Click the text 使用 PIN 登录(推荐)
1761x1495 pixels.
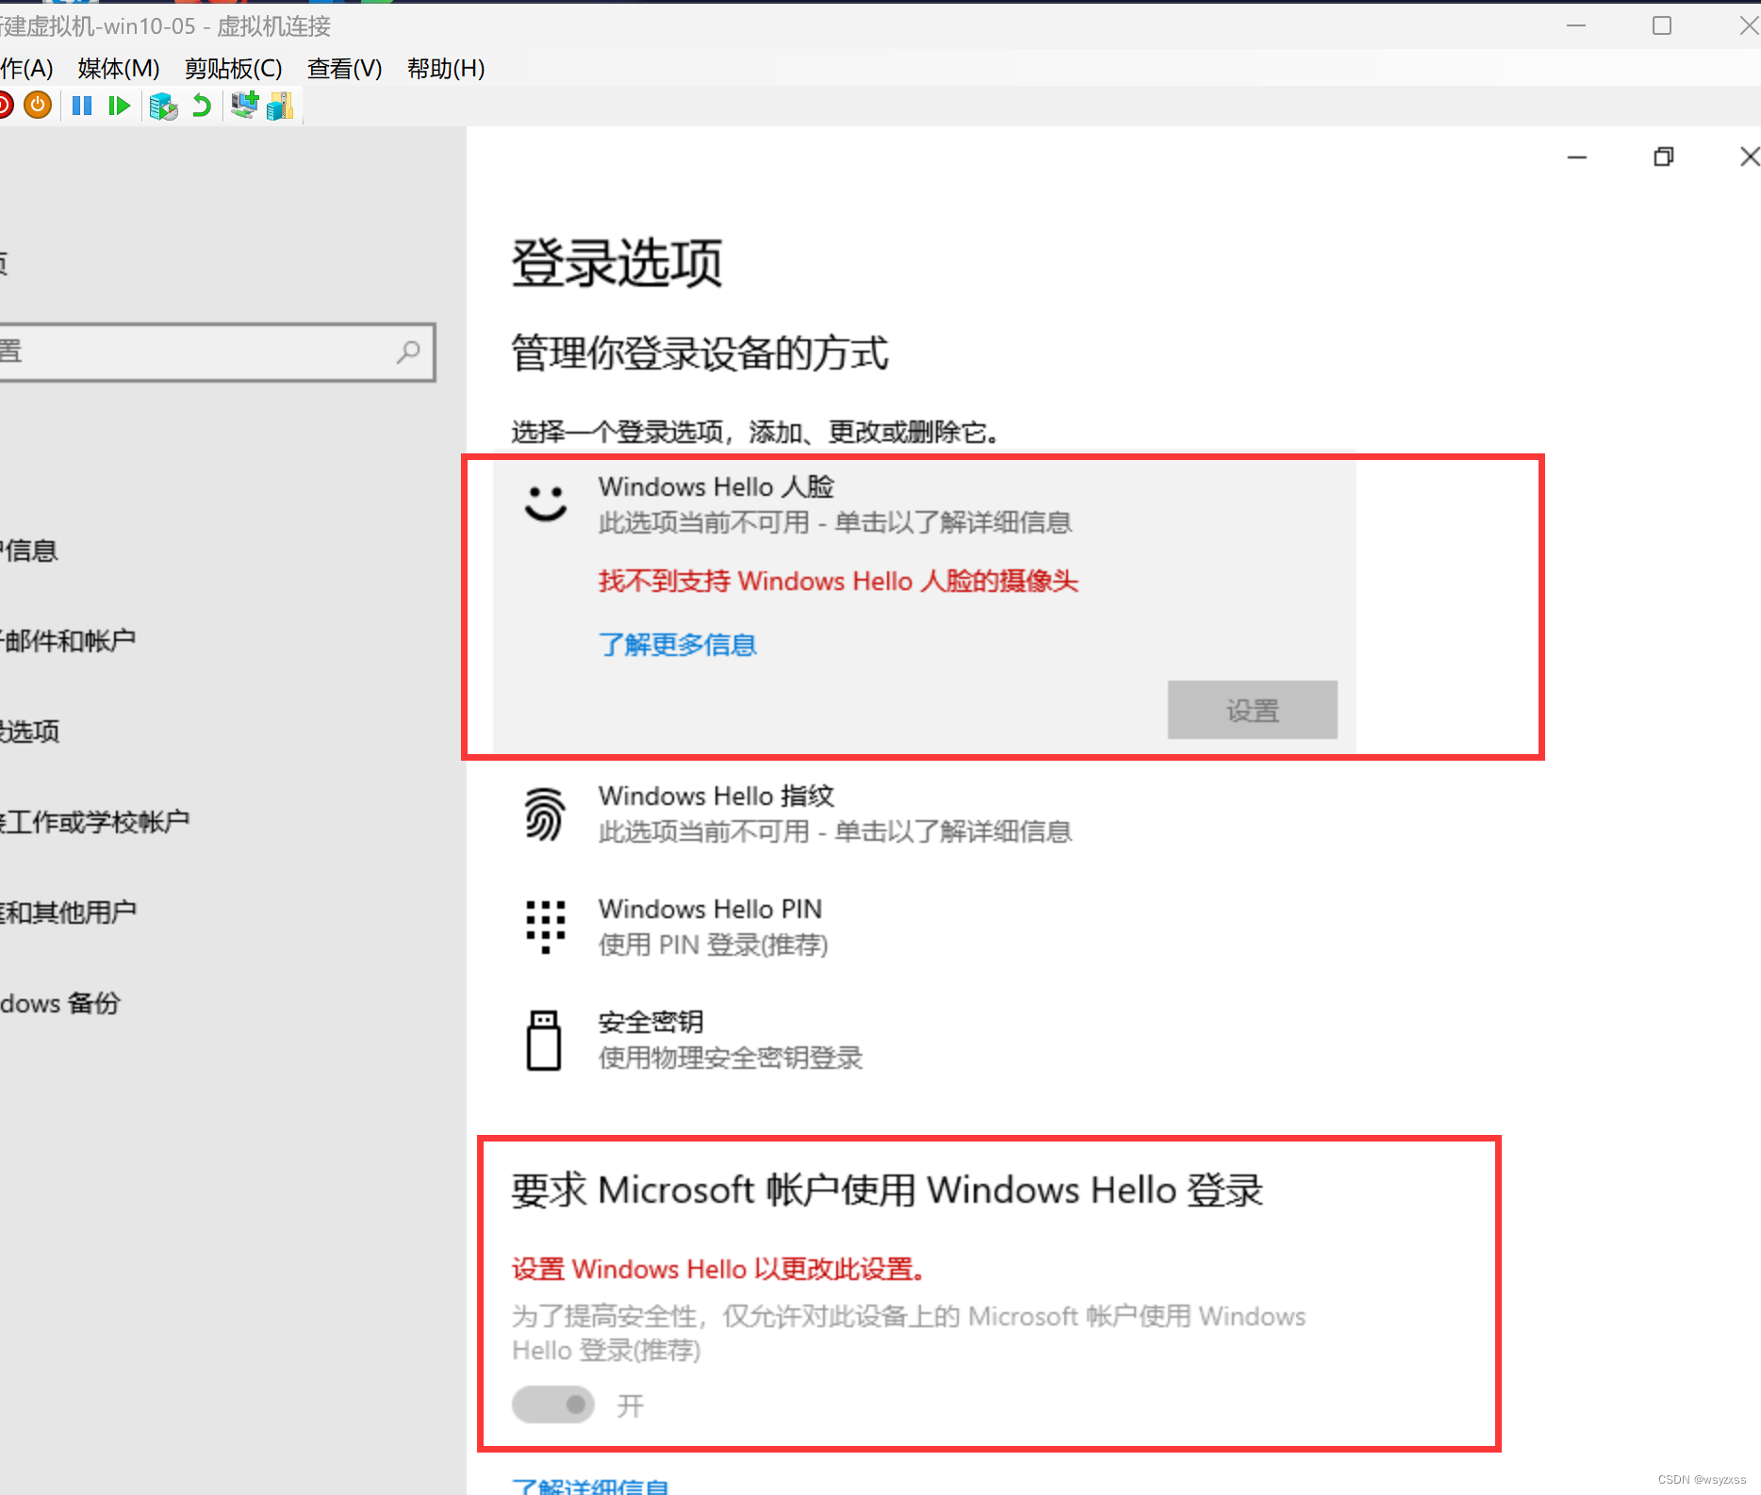714,945
